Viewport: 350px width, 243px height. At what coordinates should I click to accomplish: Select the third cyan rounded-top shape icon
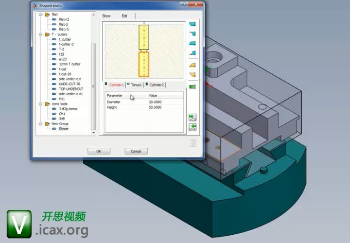(x=192, y=43)
